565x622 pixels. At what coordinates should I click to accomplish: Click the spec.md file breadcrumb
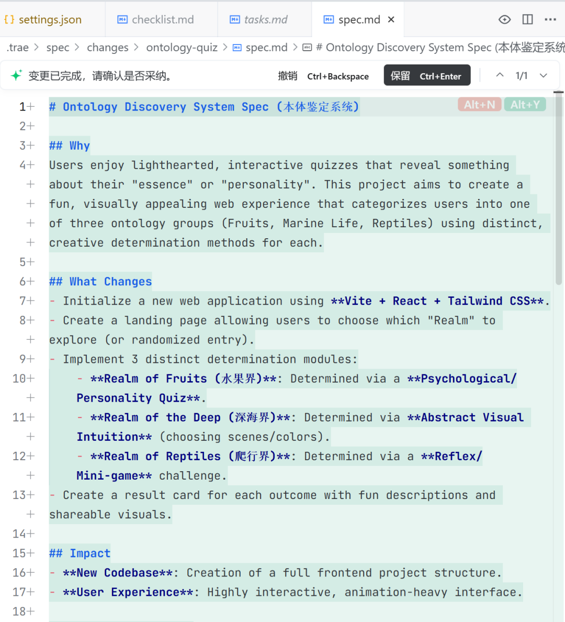coord(260,48)
